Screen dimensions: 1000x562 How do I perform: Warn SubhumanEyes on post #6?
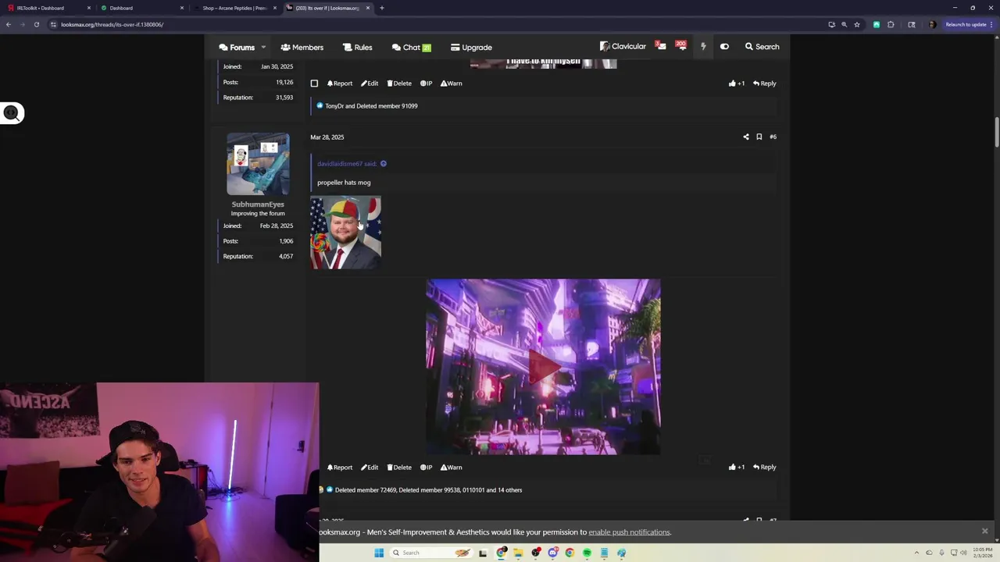point(451,468)
